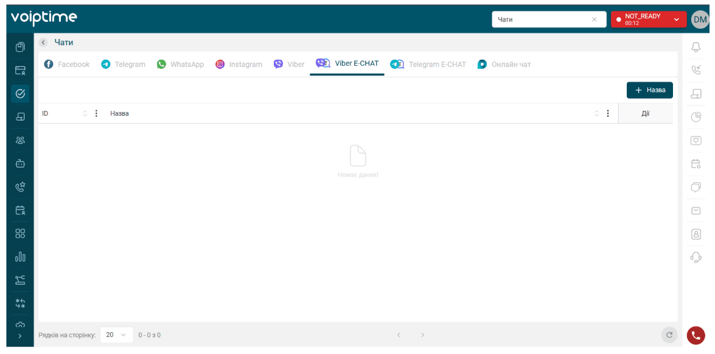Refresh the table with bottom reload button

click(669, 335)
